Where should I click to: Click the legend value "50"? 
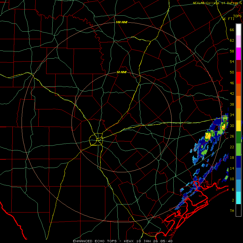coord(232,72)
